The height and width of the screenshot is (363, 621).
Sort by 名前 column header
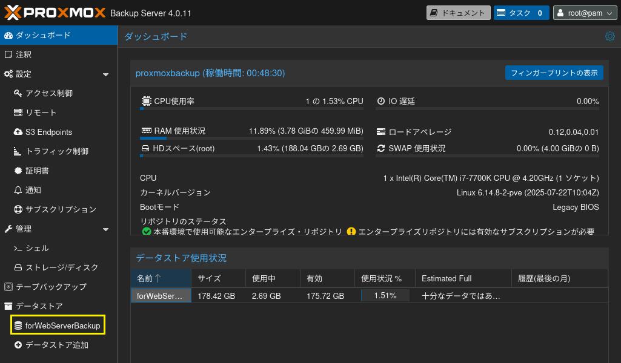point(161,278)
